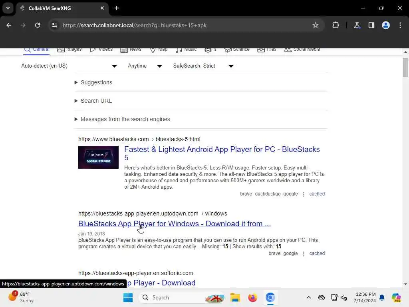
Task: Click the bluestacks.com result URL
Action: pos(139,139)
